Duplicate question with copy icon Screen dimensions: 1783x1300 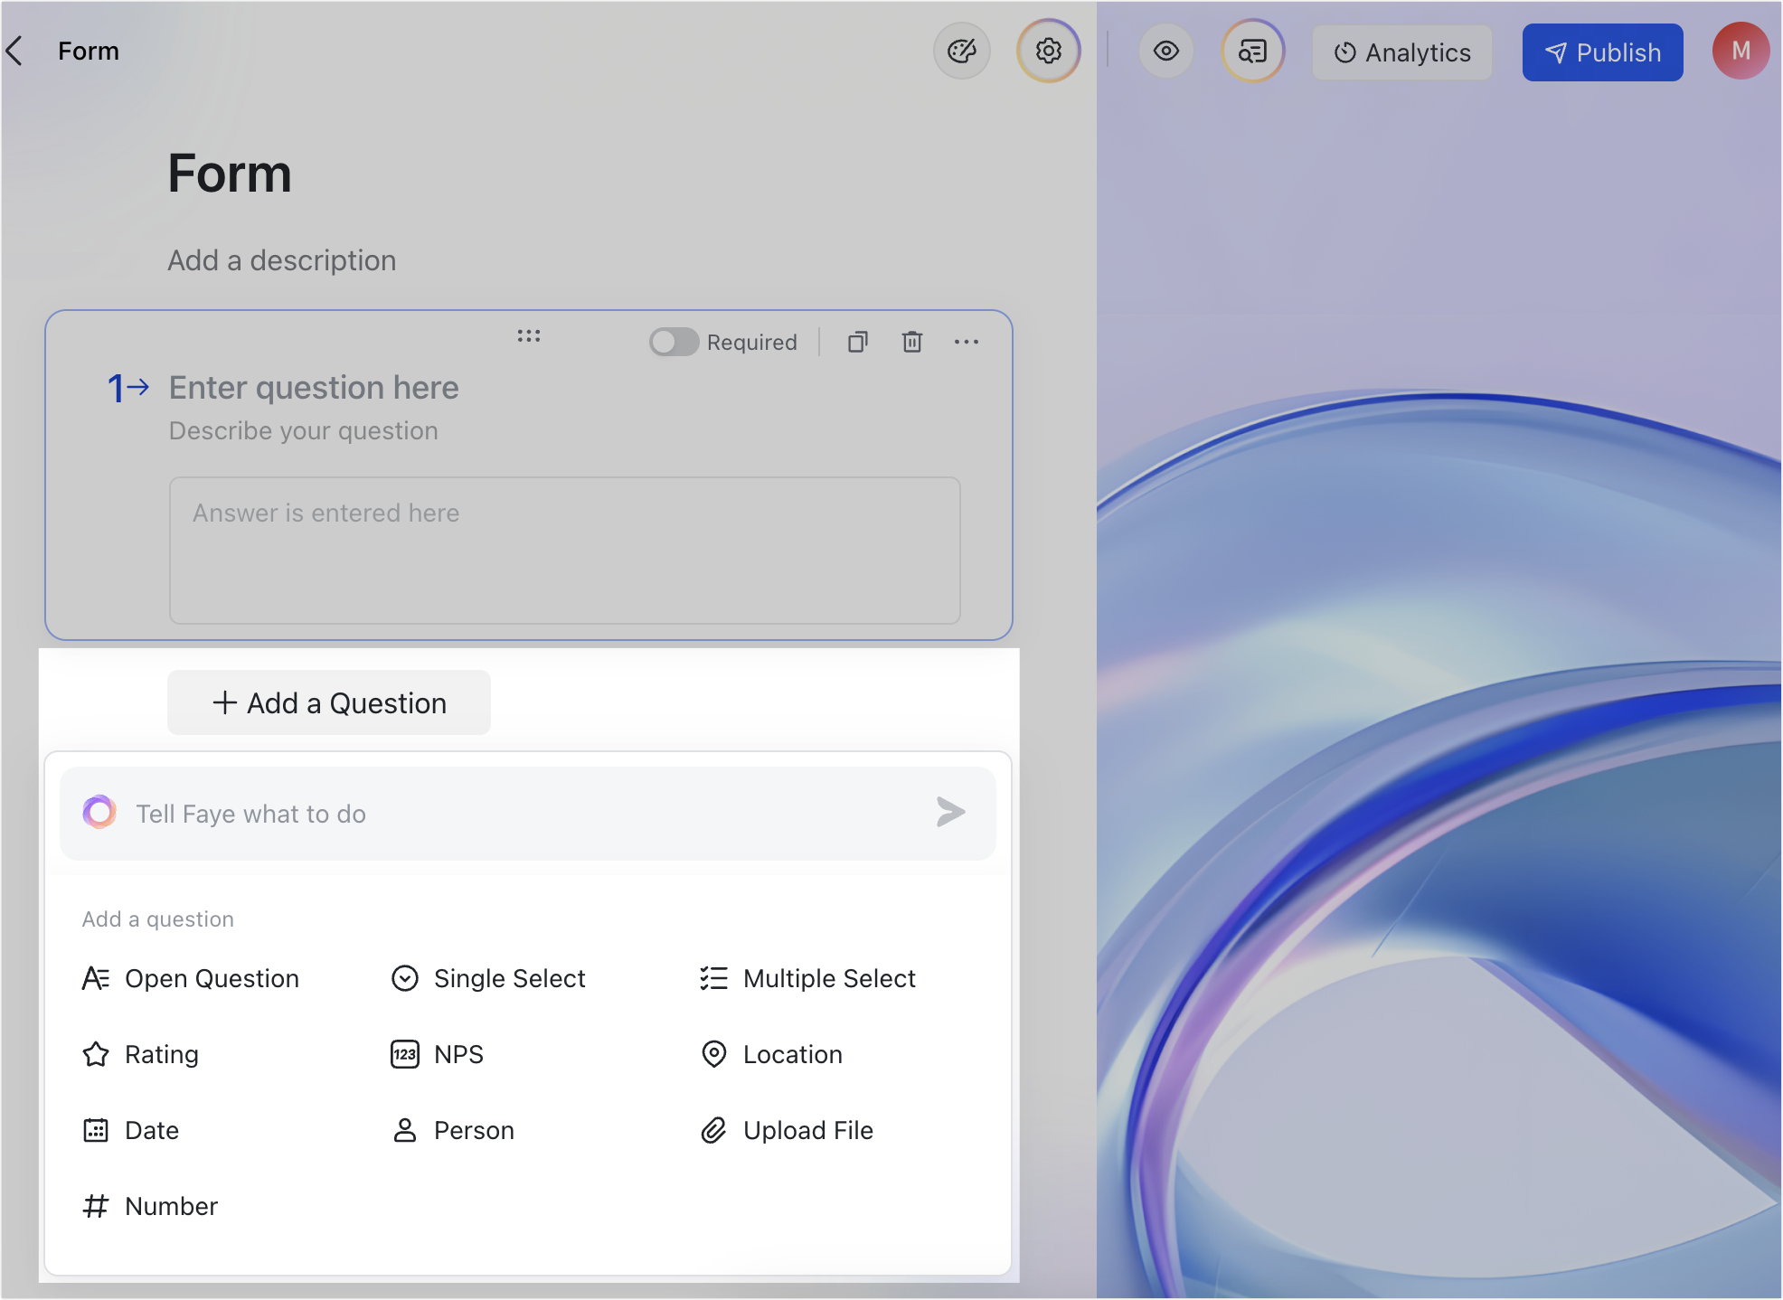[x=857, y=342]
